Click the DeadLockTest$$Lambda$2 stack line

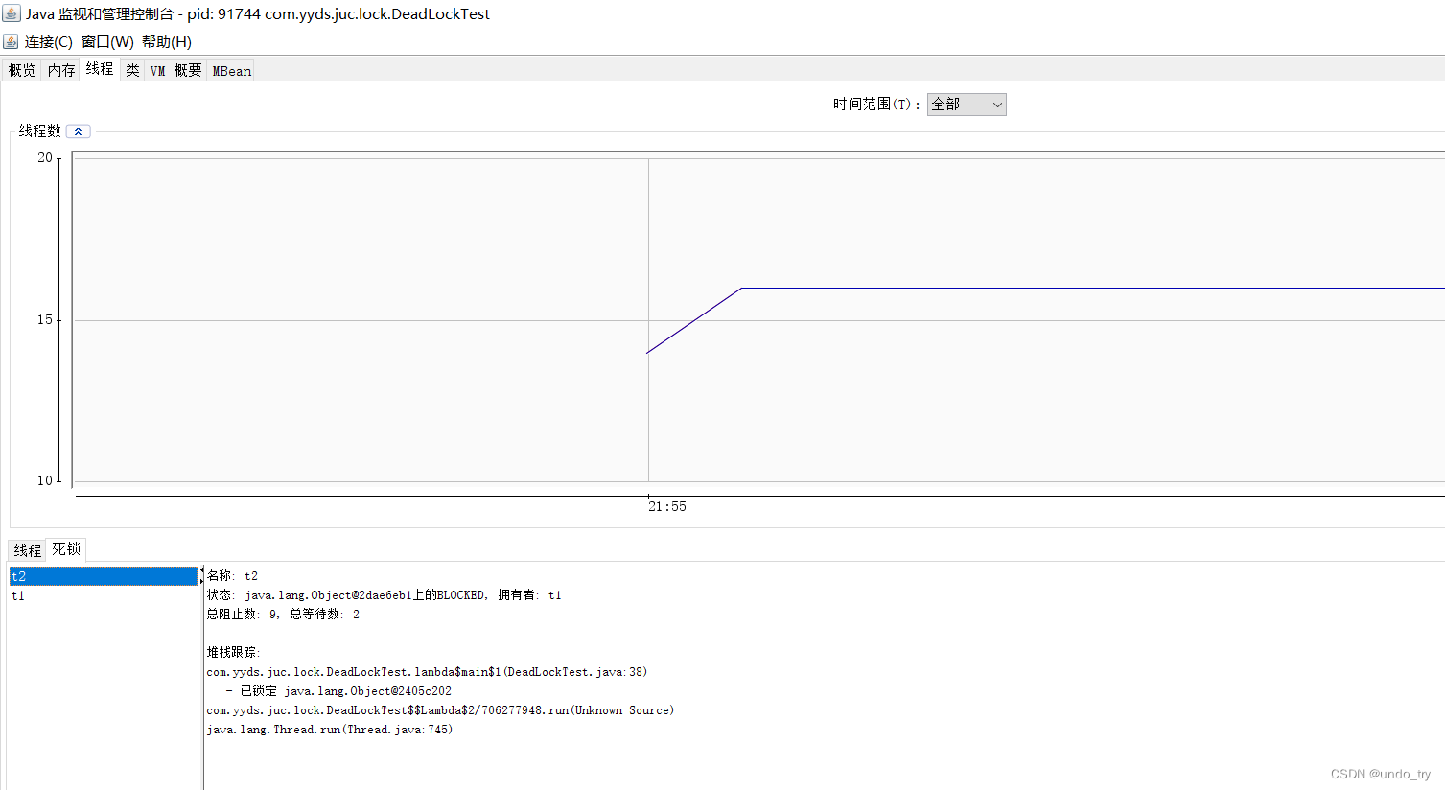[x=440, y=710]
